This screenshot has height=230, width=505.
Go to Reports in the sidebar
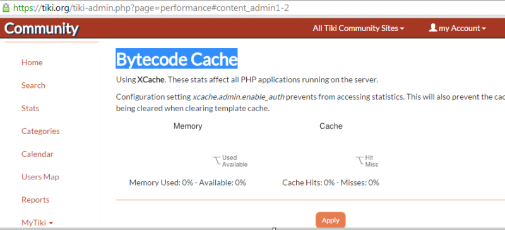click(x=35, y=200)
